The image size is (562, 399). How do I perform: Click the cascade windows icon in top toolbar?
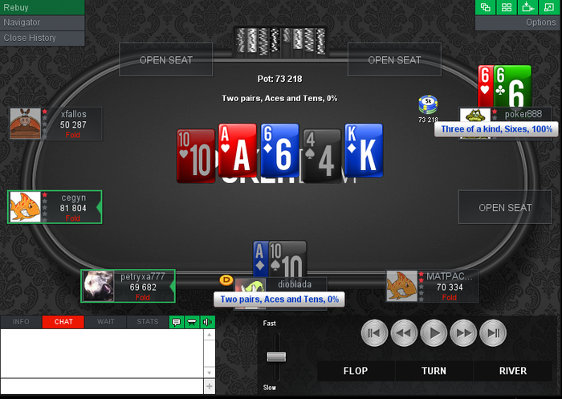pos(485,7)
